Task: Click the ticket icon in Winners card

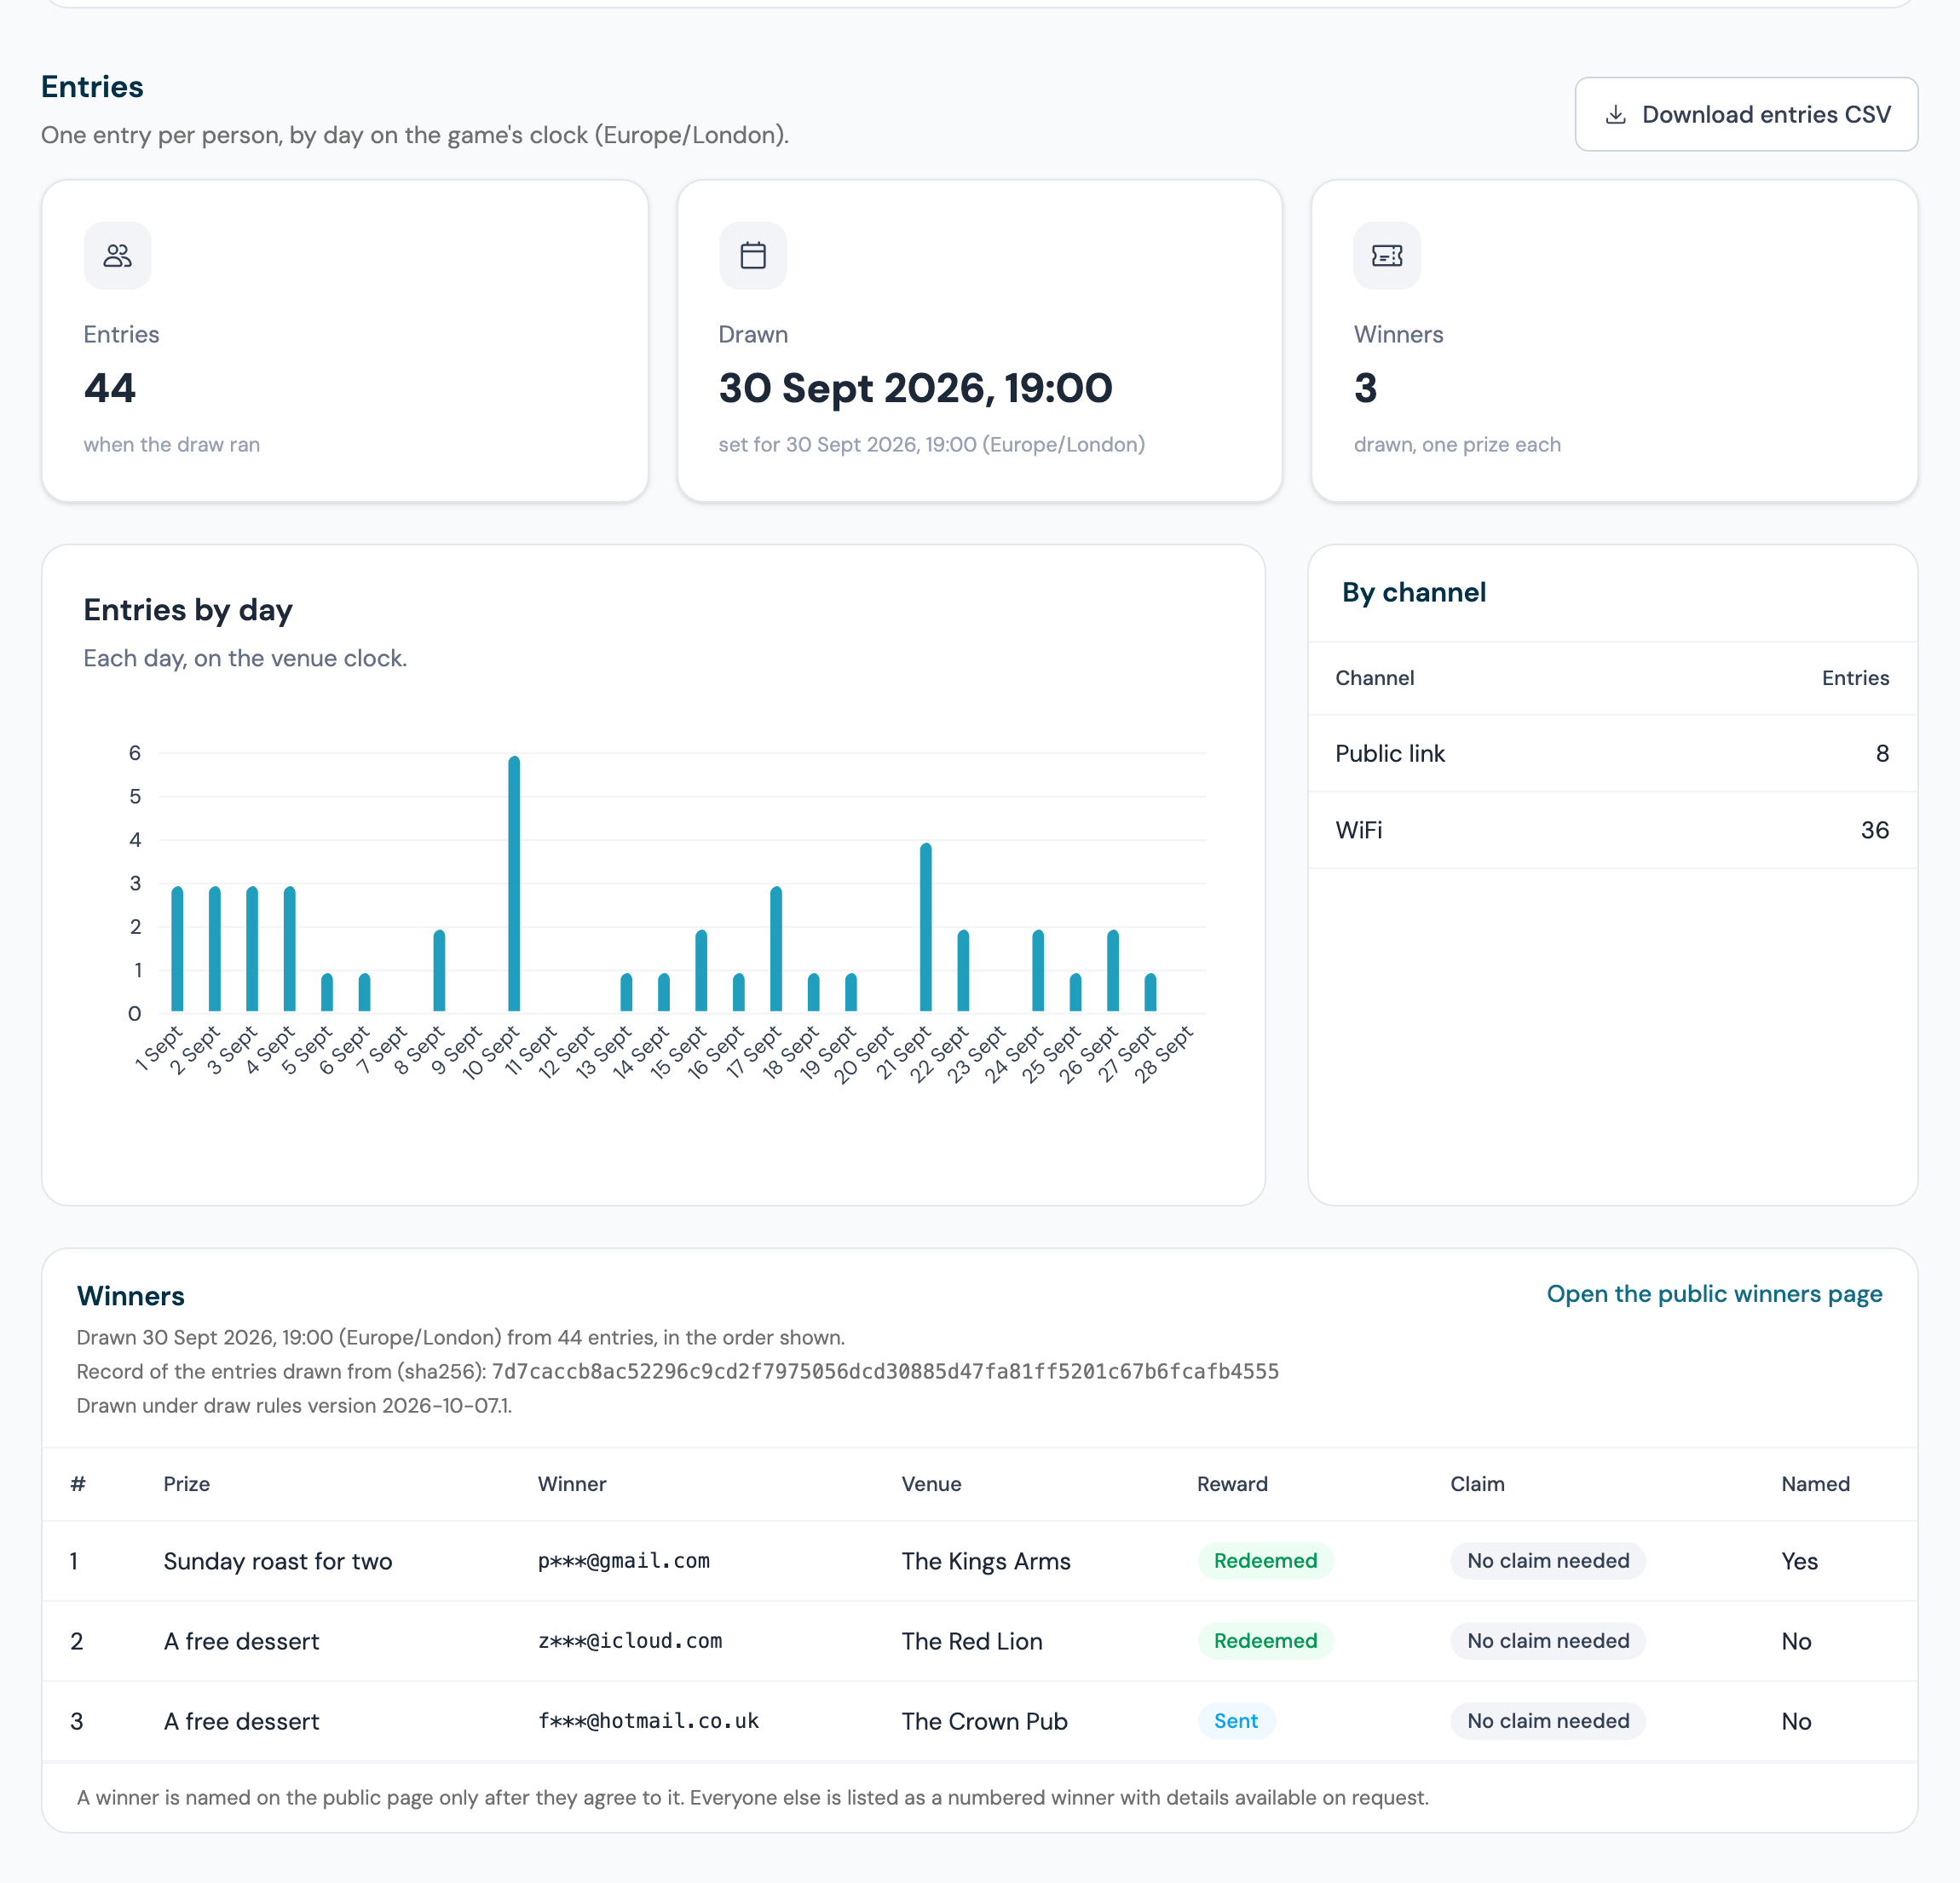Action: (x=1387, y=256)
